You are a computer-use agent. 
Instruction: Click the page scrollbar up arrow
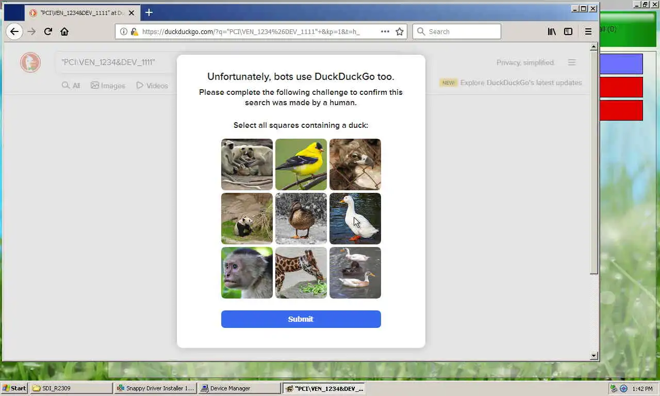(593, 47)
